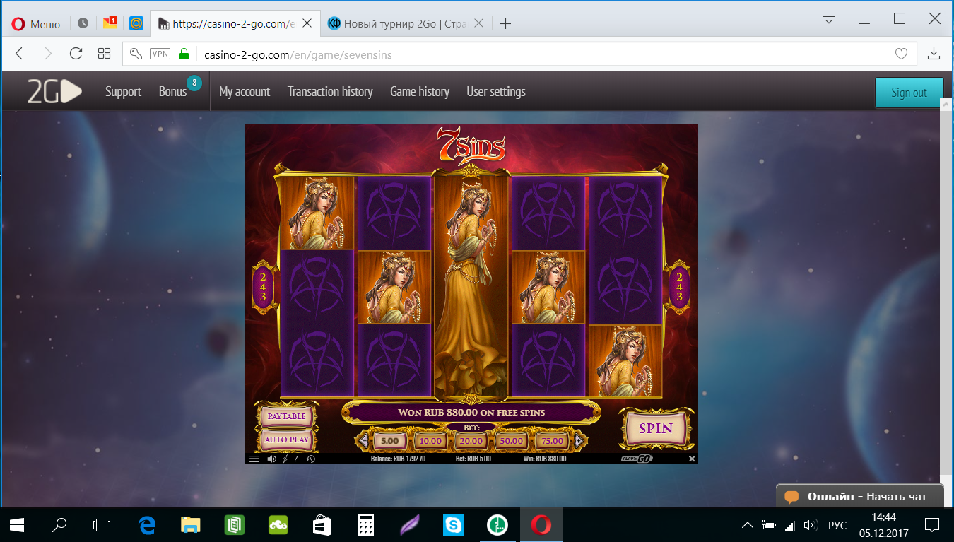View Transaction history
Viewport: 954px width, 542px height.
[330, 92]
